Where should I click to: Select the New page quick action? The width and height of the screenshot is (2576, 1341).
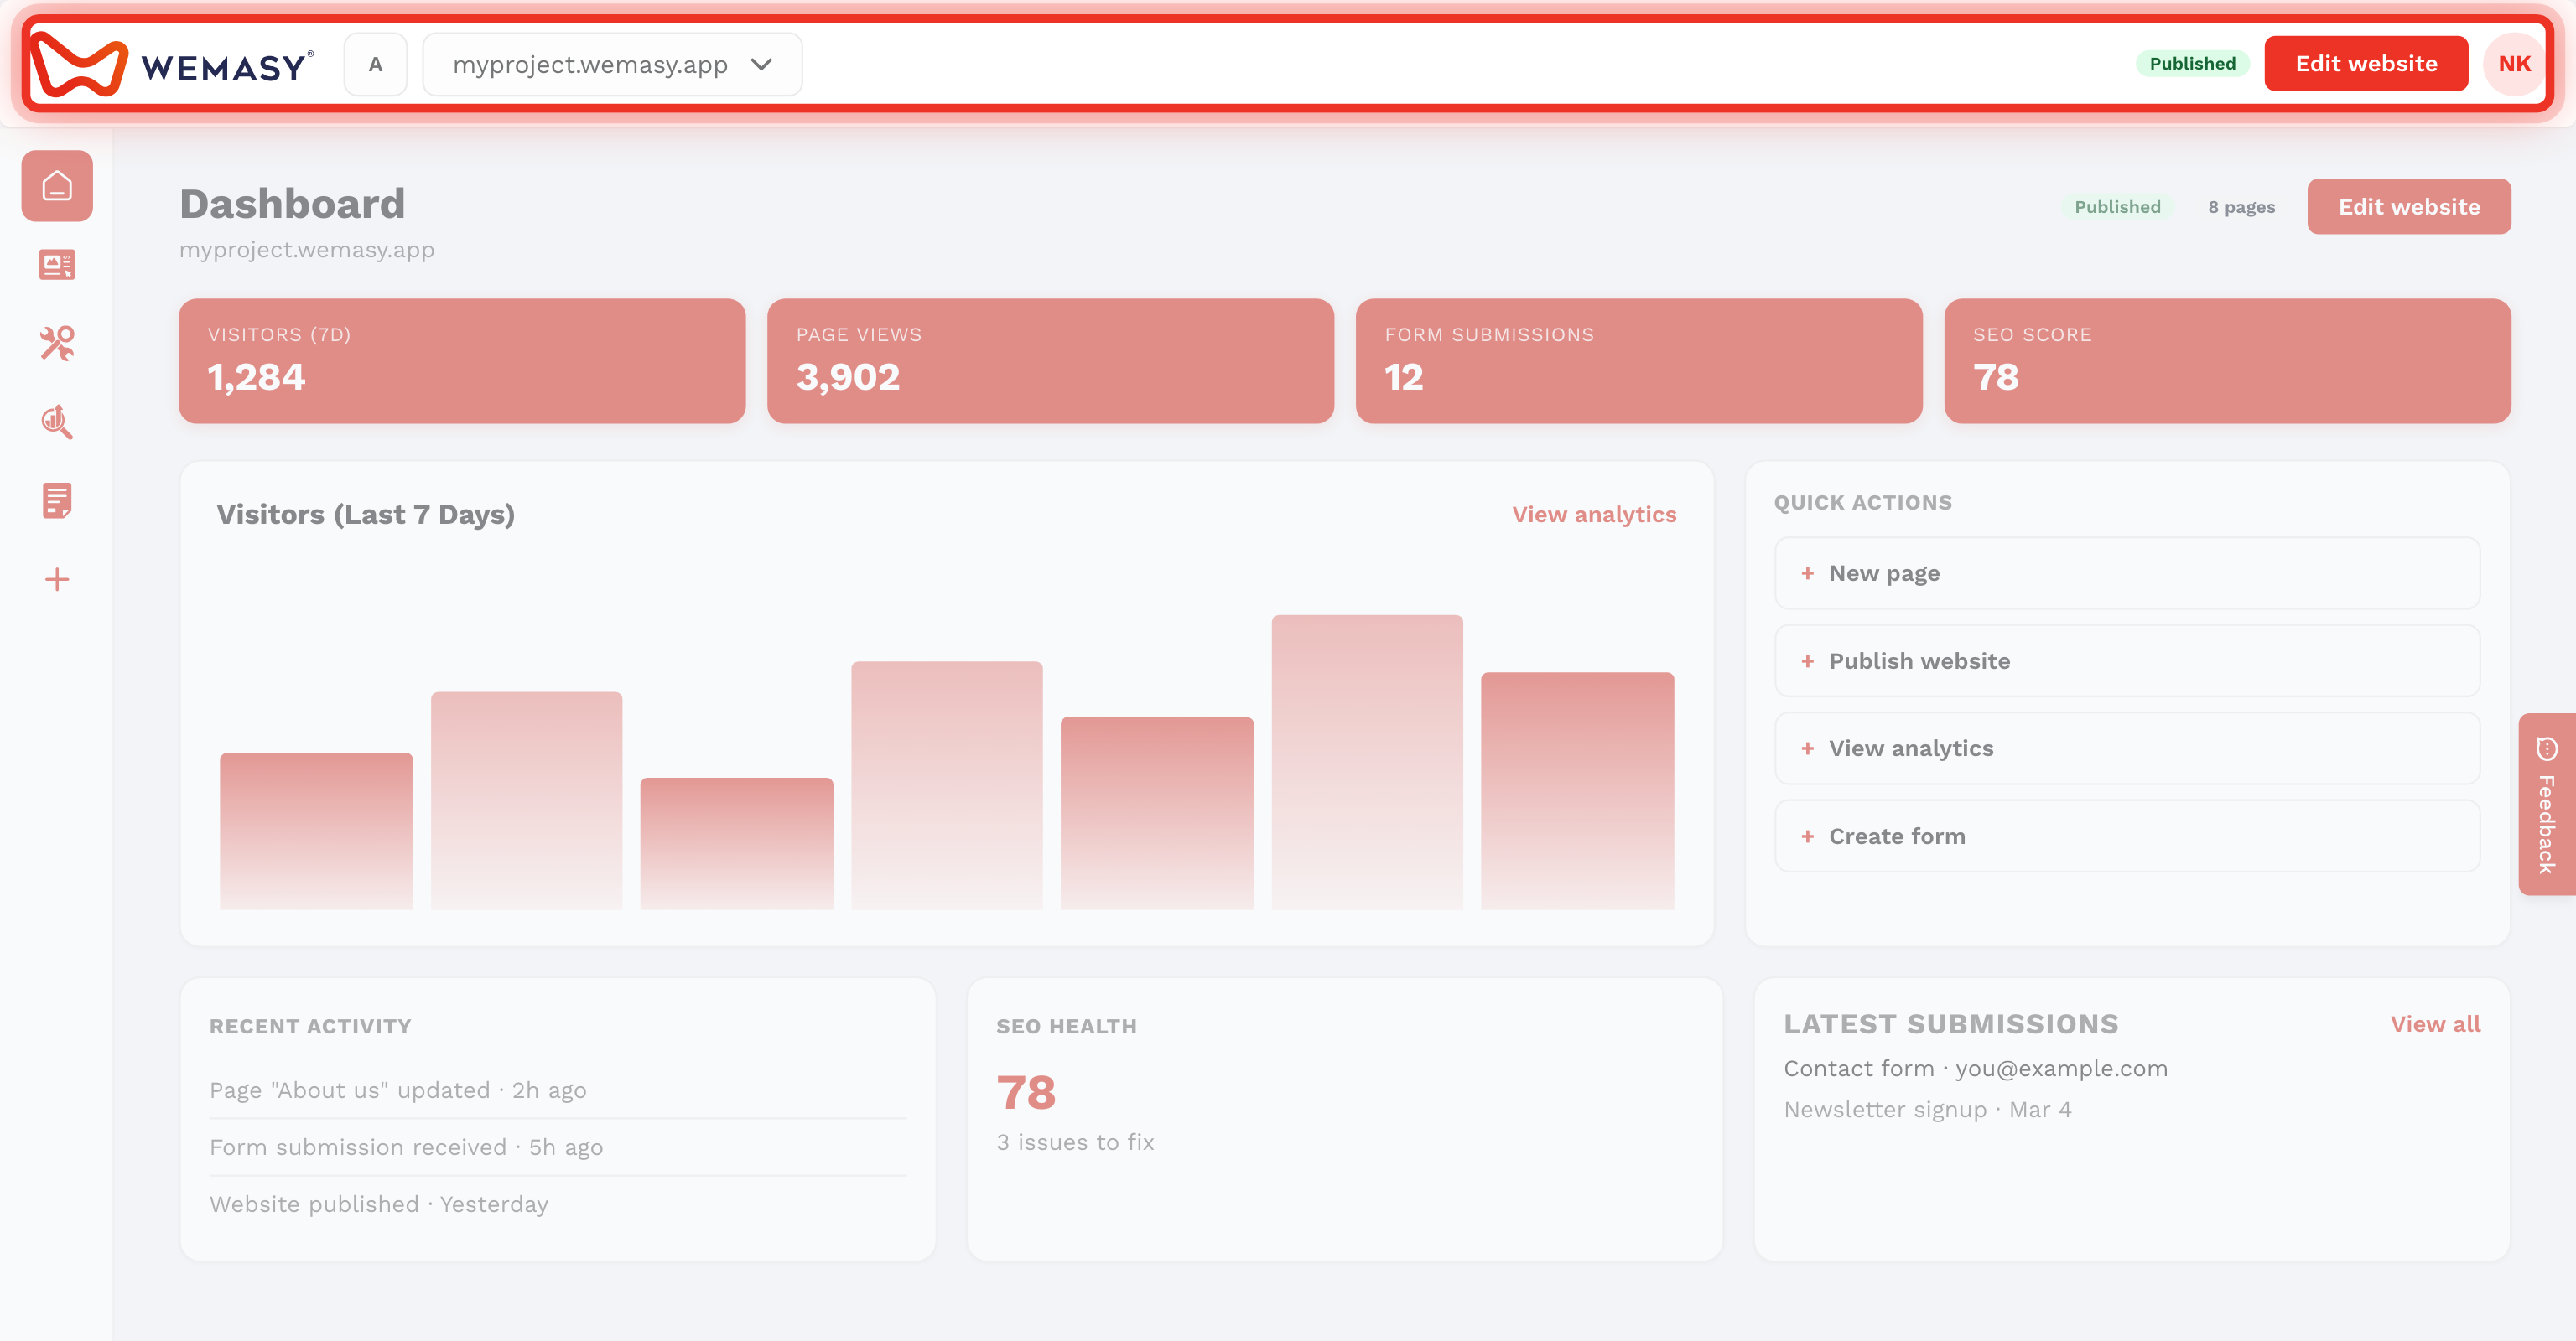[x=2127, y=573]
